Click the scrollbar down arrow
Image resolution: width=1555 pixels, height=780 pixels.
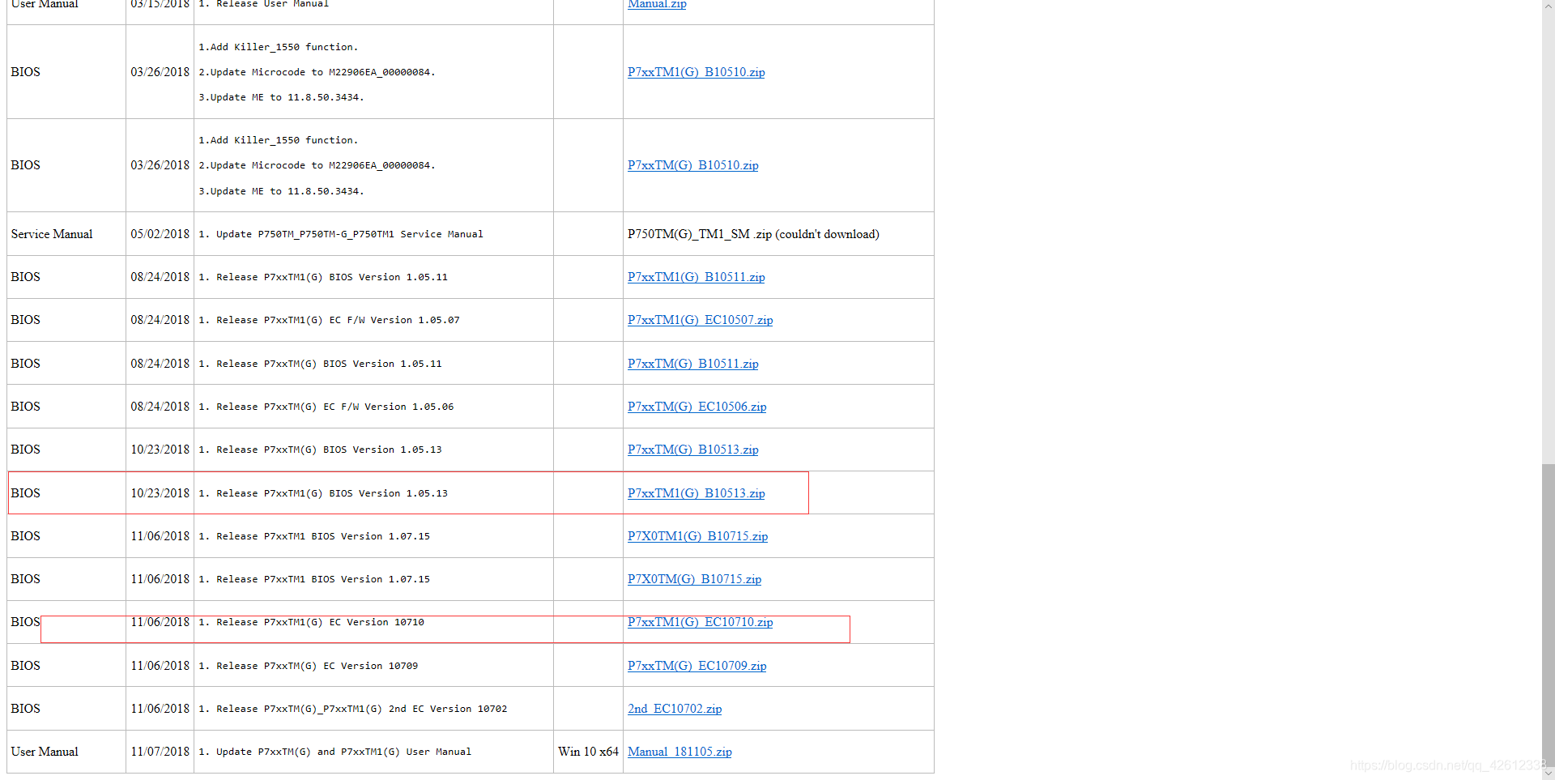1548,773
